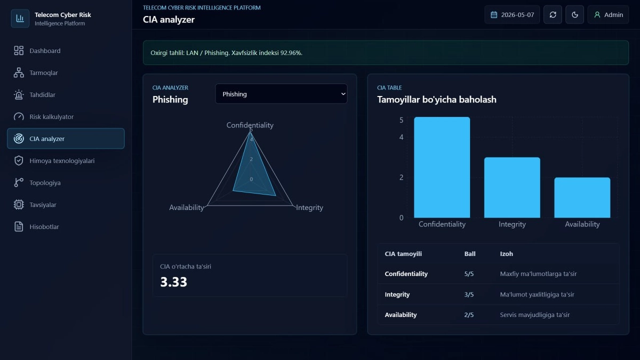
Task: Click the Hisobotlar document icon
Action: 19,227
